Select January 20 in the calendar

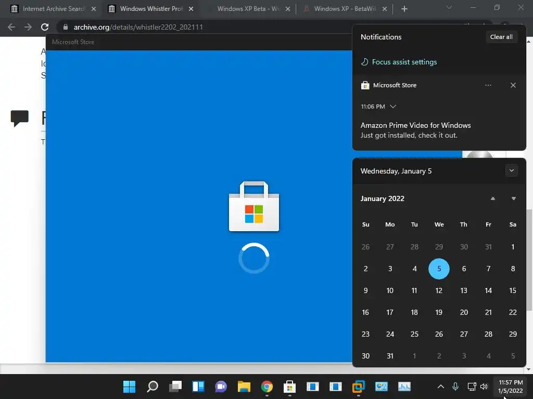[464, 312]
